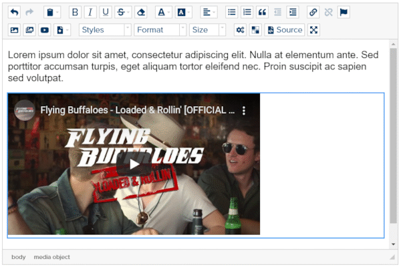The height and width of the screenshot is (269, 401).
Task: Click the Flying Buffaloes channel avatar
Action: point(25,110)
